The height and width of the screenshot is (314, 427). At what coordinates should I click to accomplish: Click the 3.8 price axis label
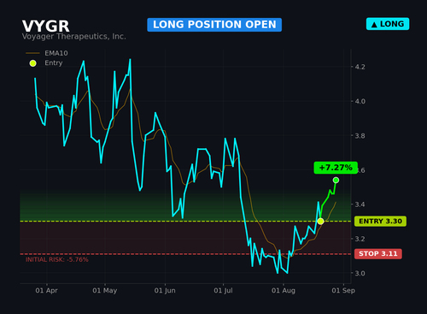[x=360, y=136]
